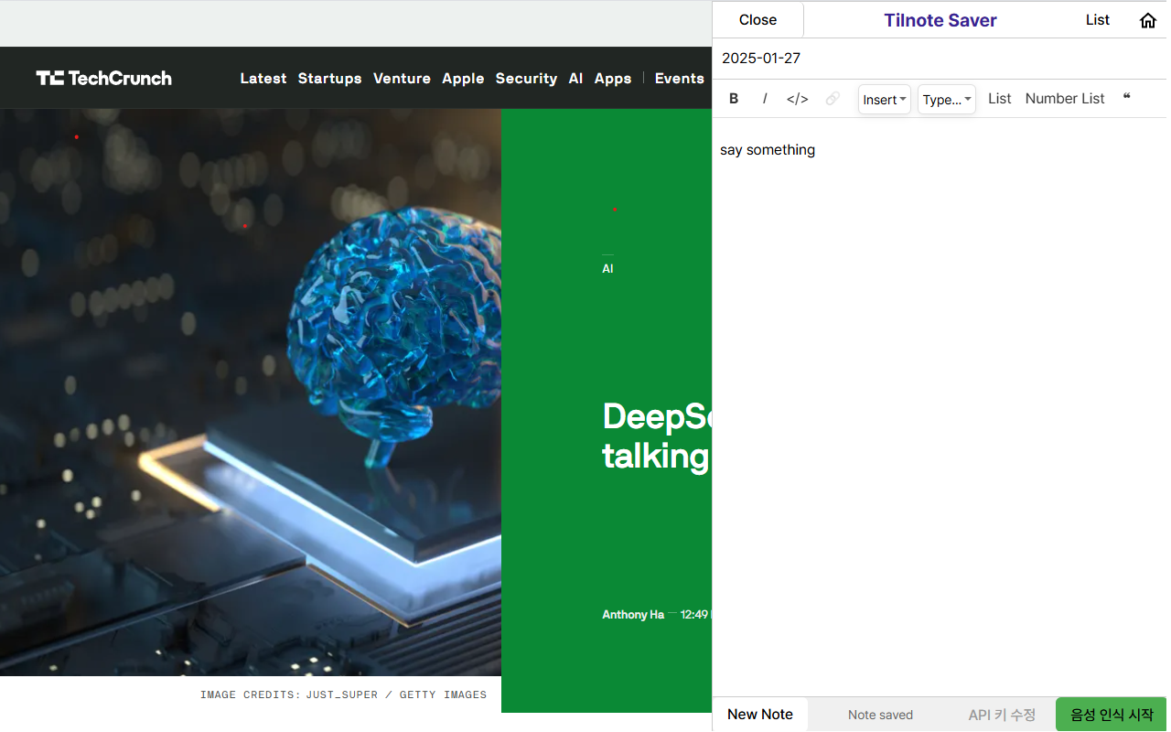This screenshot has height=732, width=1171.
Task: Open the Events menu on TechCrunch
Action: point(679,79)
